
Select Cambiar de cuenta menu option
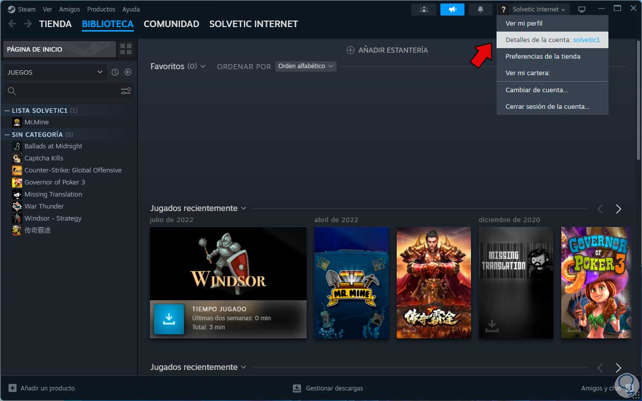click(x=552, y=90)
